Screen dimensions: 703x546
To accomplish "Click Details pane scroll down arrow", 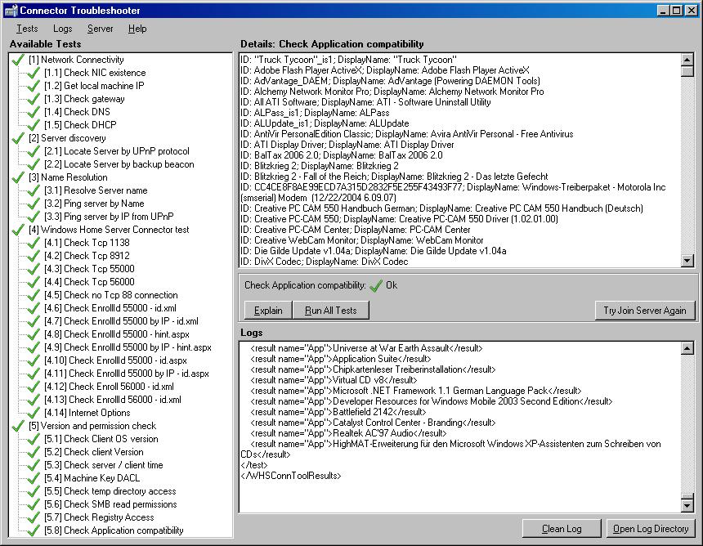I will pyautogui.click(x=687, y=261).
